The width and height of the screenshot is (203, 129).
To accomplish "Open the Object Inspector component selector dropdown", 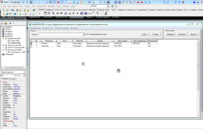I will [x=24, y=75].
